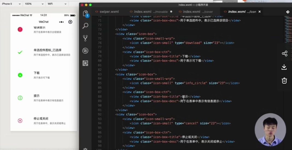Tap the green checkmark icon in simulator
The width and height of the screenshot is (292, 150).
point(20,52)
